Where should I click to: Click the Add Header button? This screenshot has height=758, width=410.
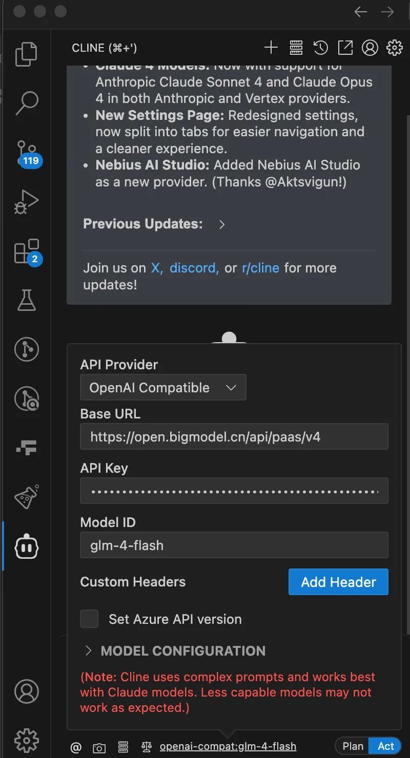pos(338,582)
